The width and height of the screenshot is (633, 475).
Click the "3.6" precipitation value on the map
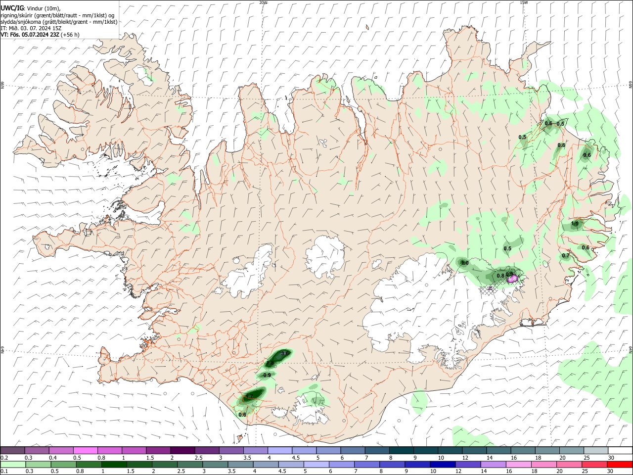[284, 353]
